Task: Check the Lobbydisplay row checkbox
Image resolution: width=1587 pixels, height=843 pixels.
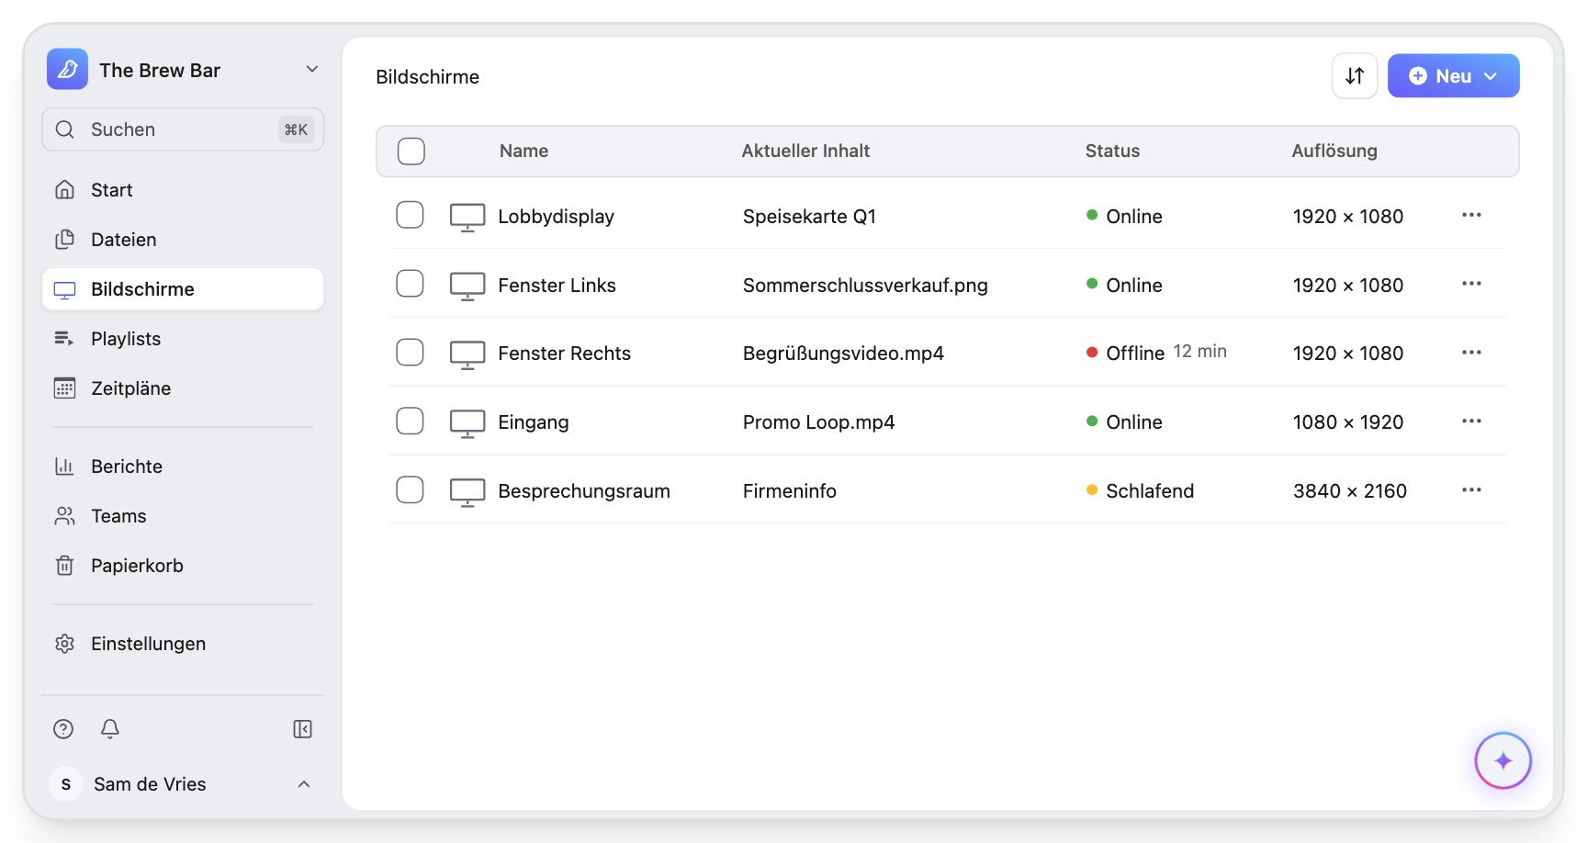Action: click(x=410, y=215)
